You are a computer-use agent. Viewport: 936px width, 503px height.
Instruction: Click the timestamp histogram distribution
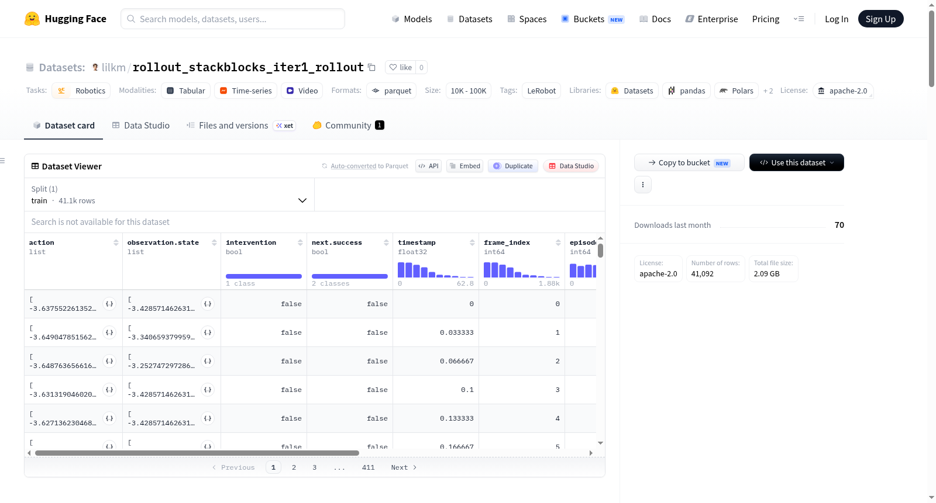click(436, 270)
